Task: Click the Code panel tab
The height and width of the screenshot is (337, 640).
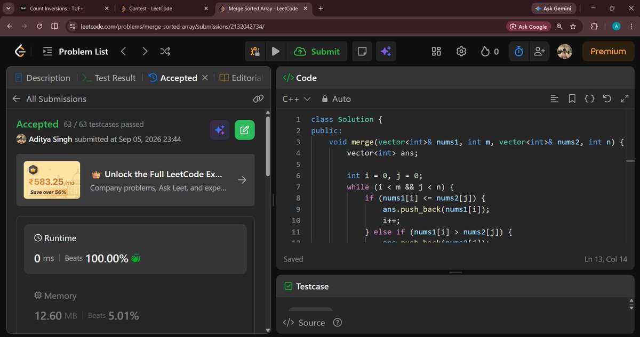Action: (x=299, y=78)
